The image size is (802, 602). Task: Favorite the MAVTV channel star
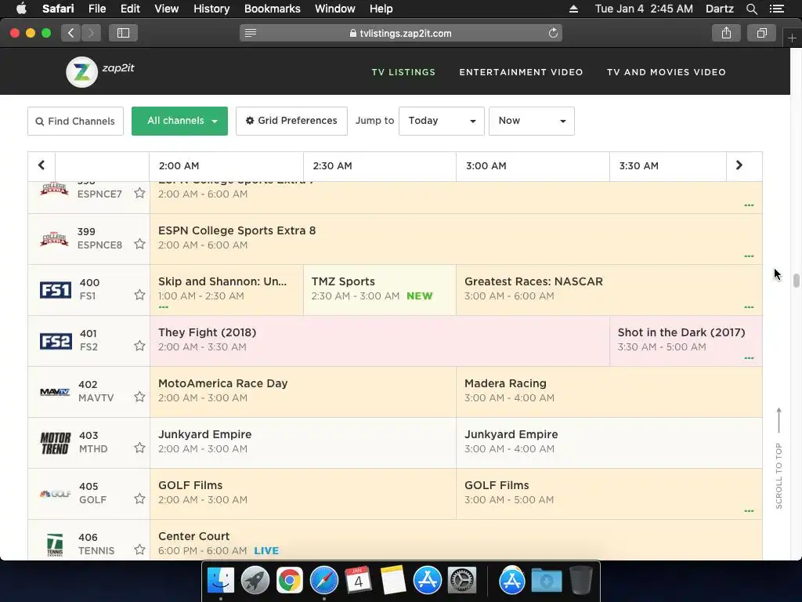pyautogui.click(x=139, y=397)
